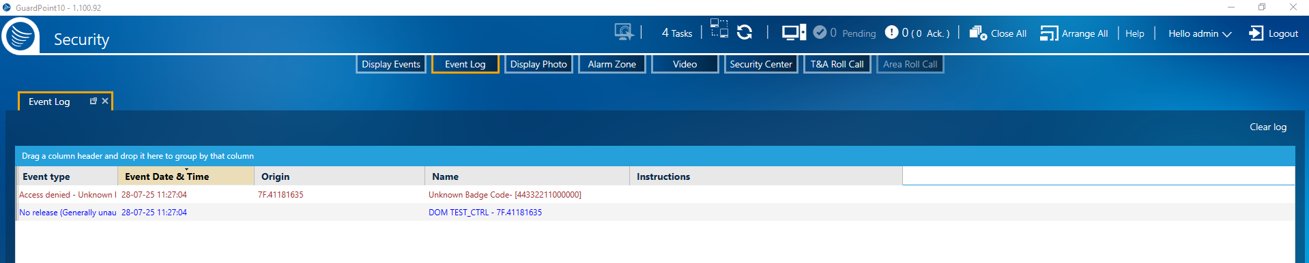This screenshot has width=1309, height=263.
Task: Open the Display Photo menu button
Action: pos(538,64)
